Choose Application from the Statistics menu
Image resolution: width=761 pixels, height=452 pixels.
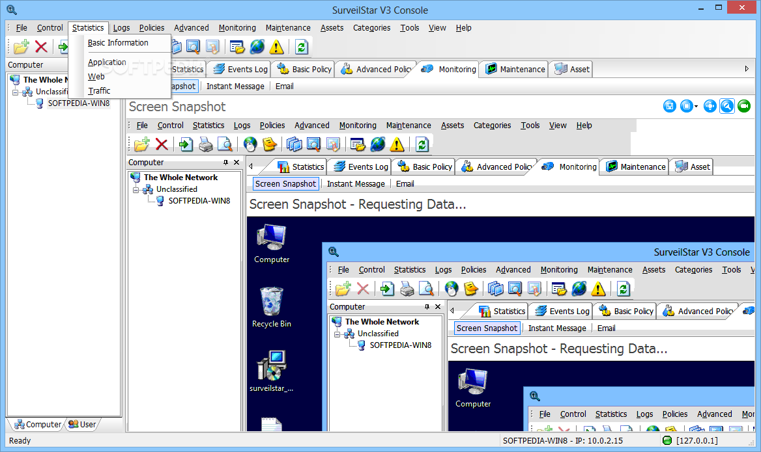click(107, 62)
